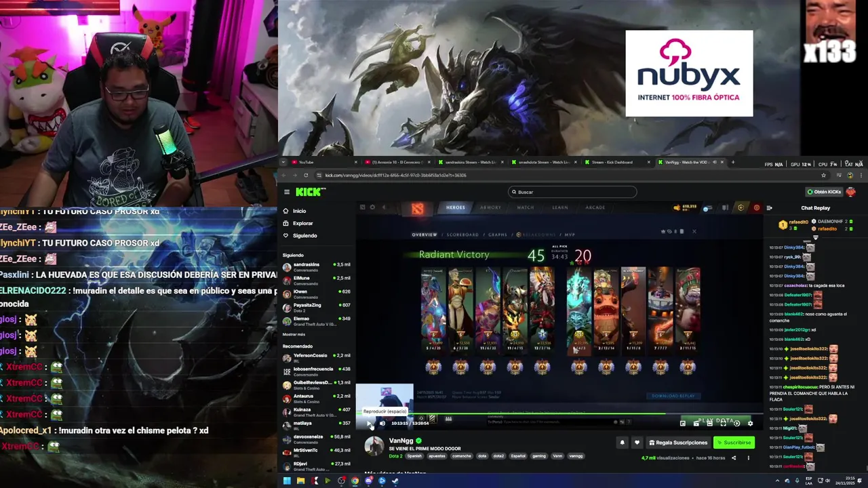
Task: Open Windows Start menu
Action: pos(287,481)
